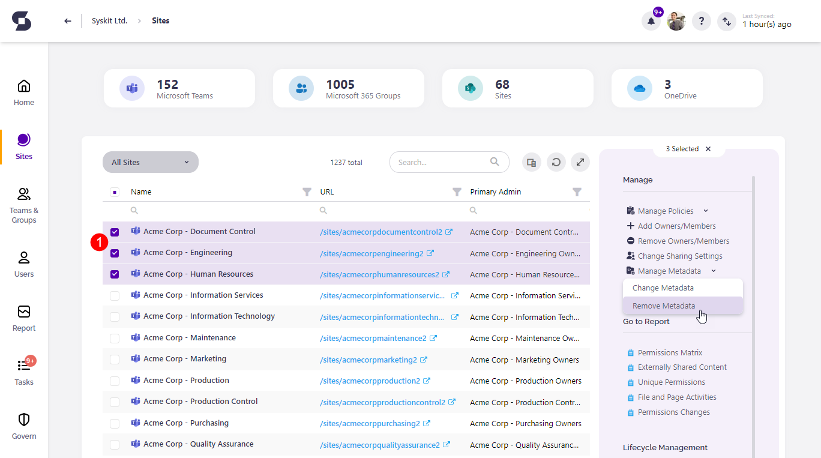Open the All Sites dropdown

150,162
